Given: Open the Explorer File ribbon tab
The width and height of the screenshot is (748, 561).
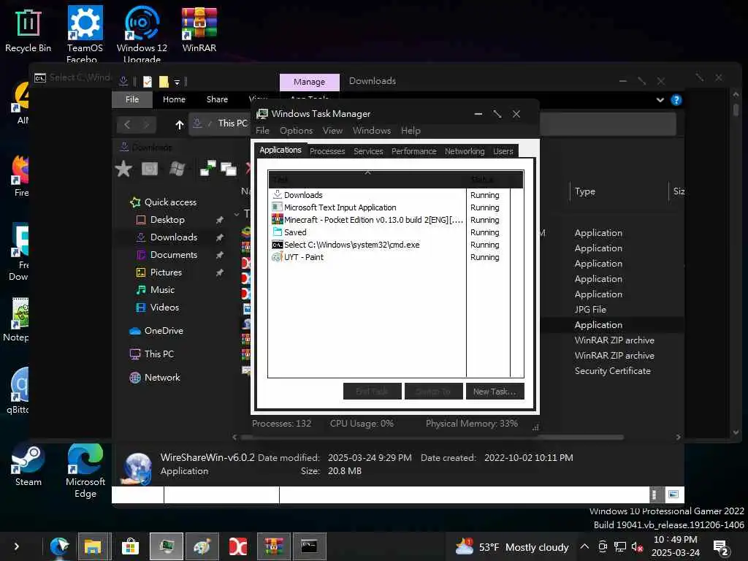Looking at the screenshot, I should click(x=132, y=99).
